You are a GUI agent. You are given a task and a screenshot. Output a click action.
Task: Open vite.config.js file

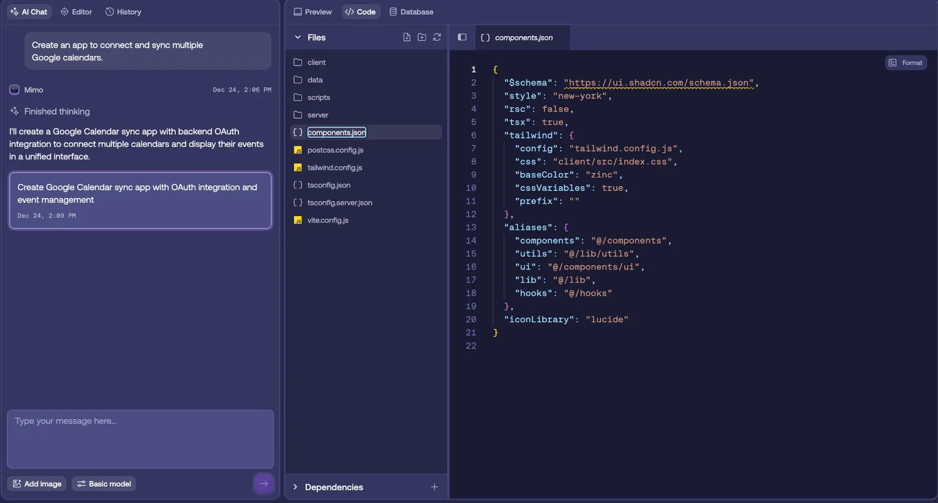(x=366, y=220)
